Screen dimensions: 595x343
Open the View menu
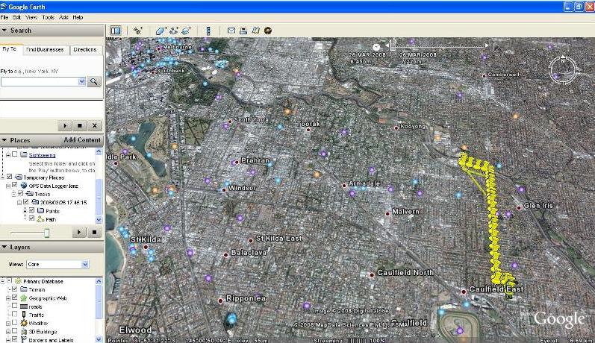click(31, 17)
